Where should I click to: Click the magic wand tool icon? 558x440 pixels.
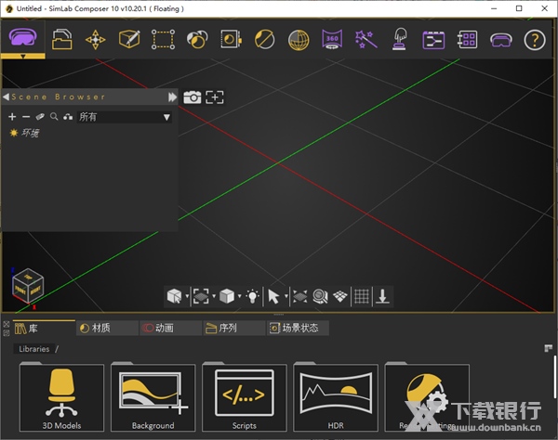[x=365, y=40]
